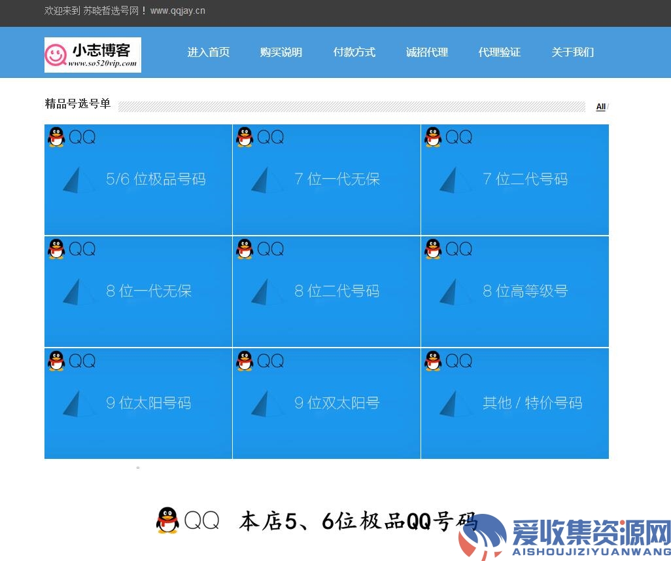Open the 购买说明 menu item
The image size is (671, 561).
point(281,52)
